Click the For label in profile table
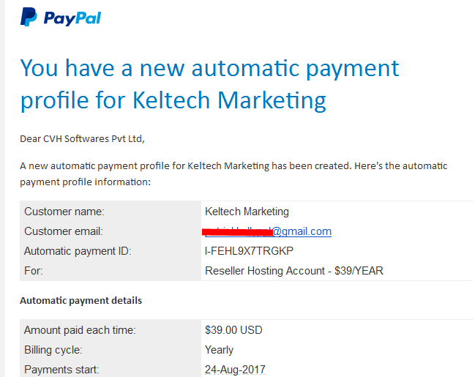Image resolution: width=475 pixels, height=377 pixels. click(34, 271)
